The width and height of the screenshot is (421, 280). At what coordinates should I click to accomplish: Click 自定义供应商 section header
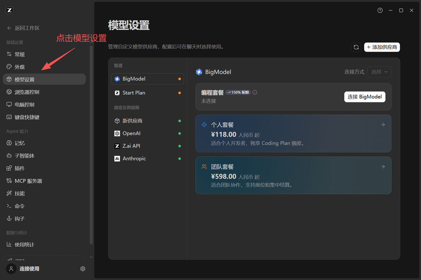127,107
